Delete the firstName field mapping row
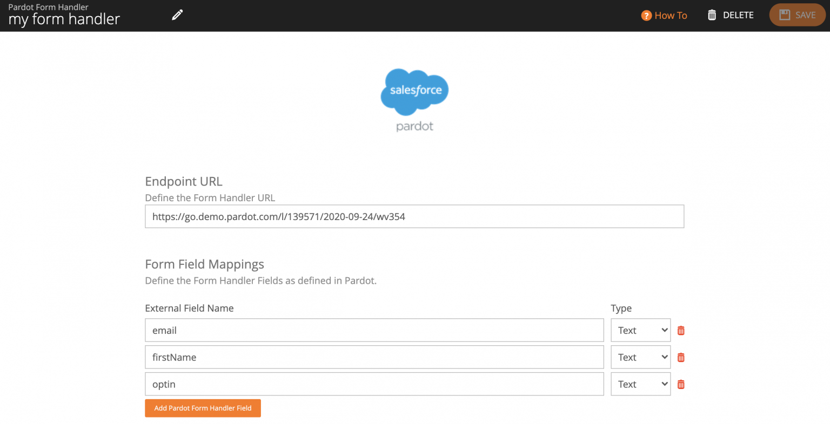 coord(680,357)
